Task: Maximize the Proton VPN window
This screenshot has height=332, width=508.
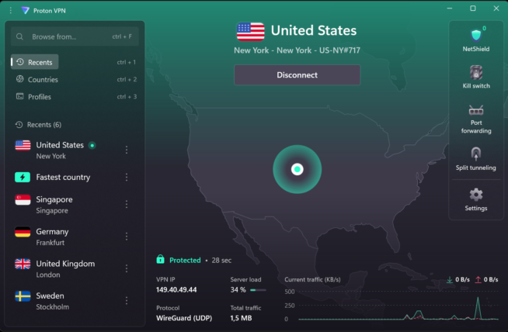Action: coord(473,9)
